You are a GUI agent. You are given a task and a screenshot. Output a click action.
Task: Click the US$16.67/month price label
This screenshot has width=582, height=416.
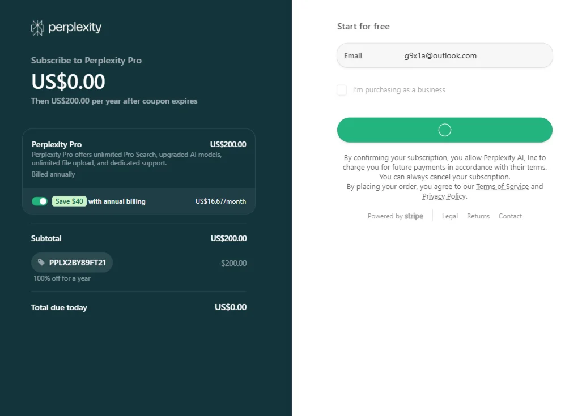[x=220, y=201]
